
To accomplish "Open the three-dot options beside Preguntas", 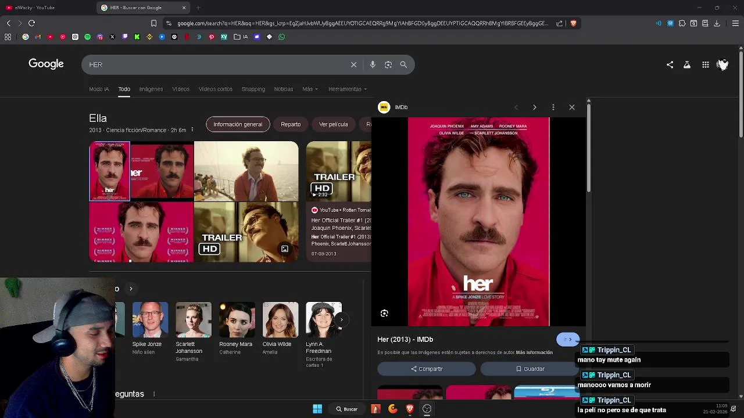I will click(154, 394).
